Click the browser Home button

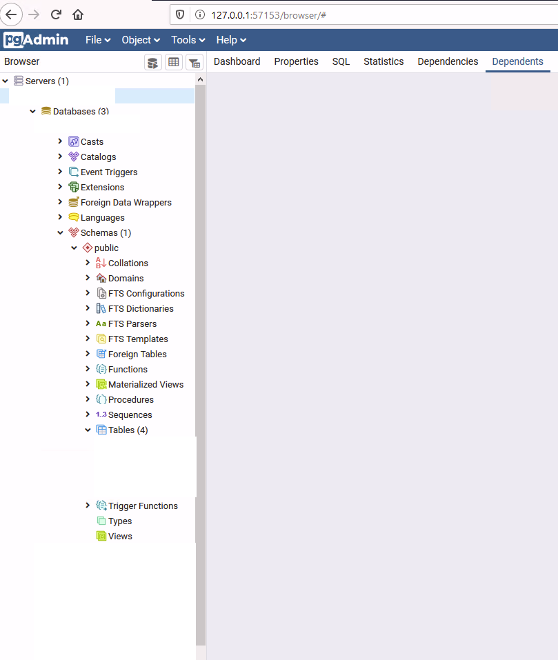78,14
